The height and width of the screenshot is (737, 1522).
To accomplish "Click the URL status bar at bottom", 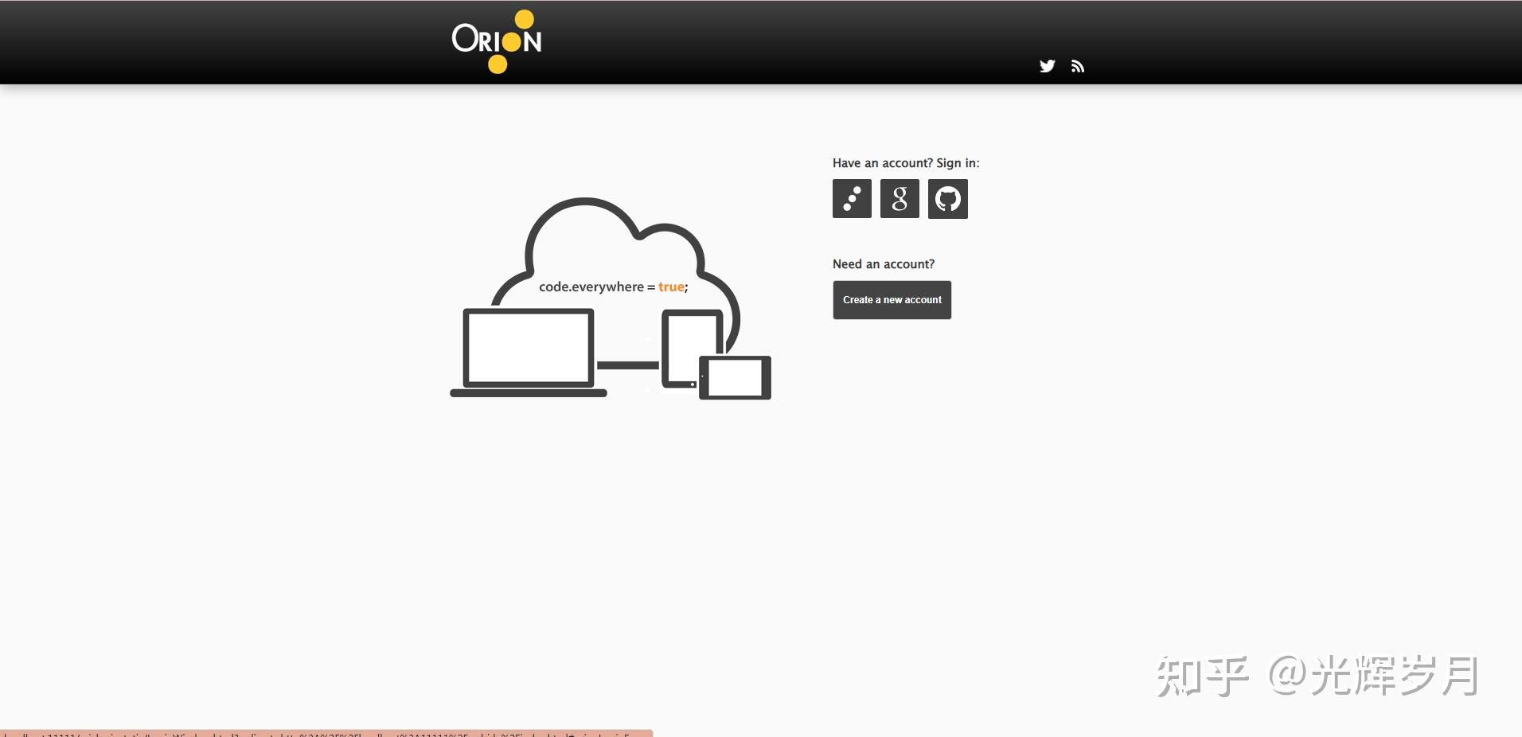I will click(326, 733).
